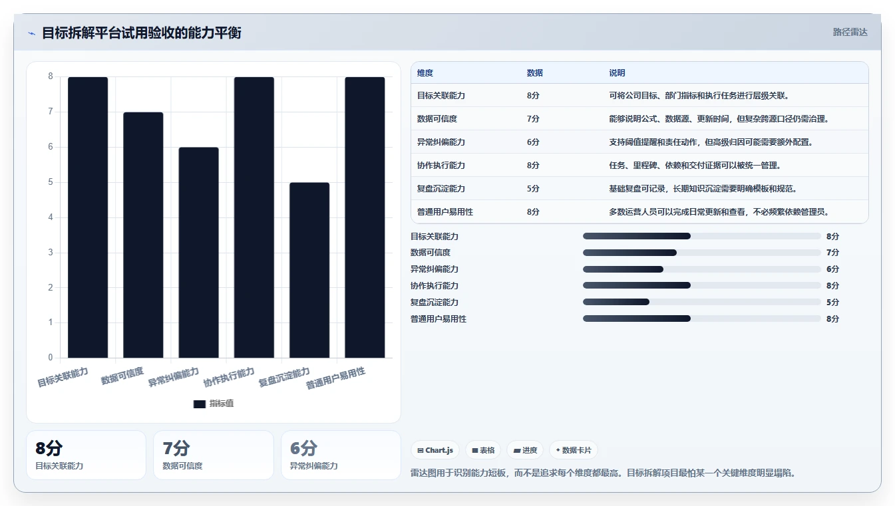Viewport: 895px width, 506px height.
Task: Click the 异常纠偏能力 x-axis label
Action: pos(173,377)
